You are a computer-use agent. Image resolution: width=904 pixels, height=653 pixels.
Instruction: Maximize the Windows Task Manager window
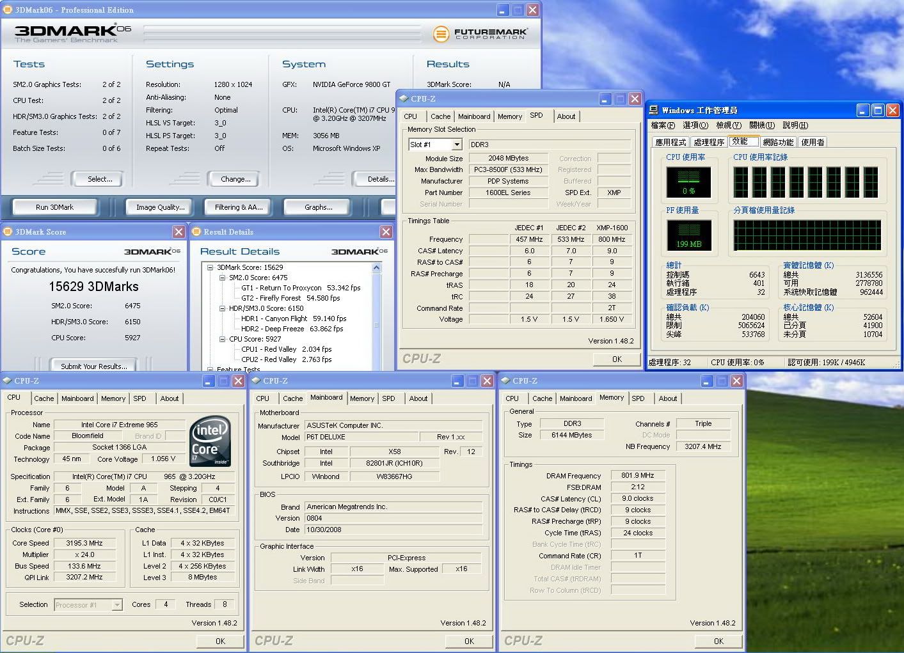click(878, 110)
